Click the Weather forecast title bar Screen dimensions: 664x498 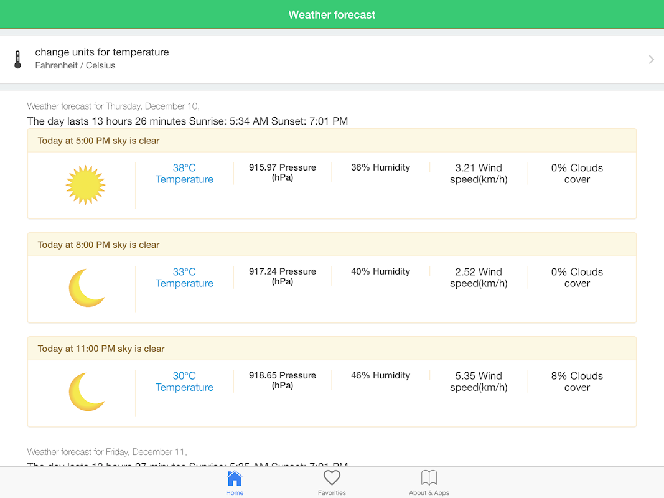[332, 15]
